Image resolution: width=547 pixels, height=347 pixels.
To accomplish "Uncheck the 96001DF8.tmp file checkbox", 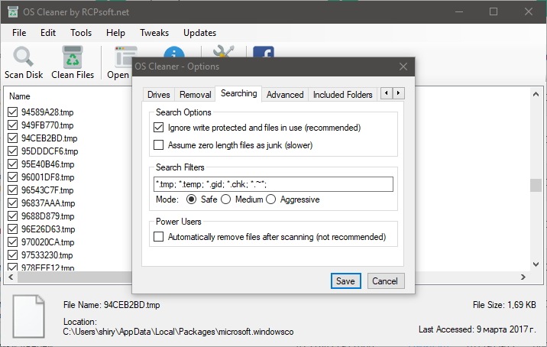I will [12, 177].
